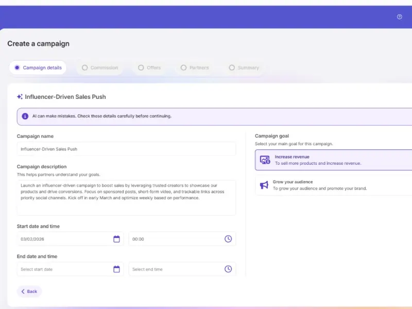Click the Start date and time label
The width and height of the screenshot is (412, 309).
pyautogui.click(x=38, y=226)
